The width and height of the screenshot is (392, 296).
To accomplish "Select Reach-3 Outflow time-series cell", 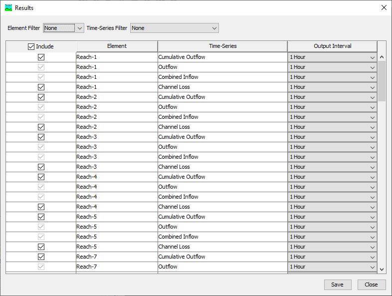I will point(223,147).
